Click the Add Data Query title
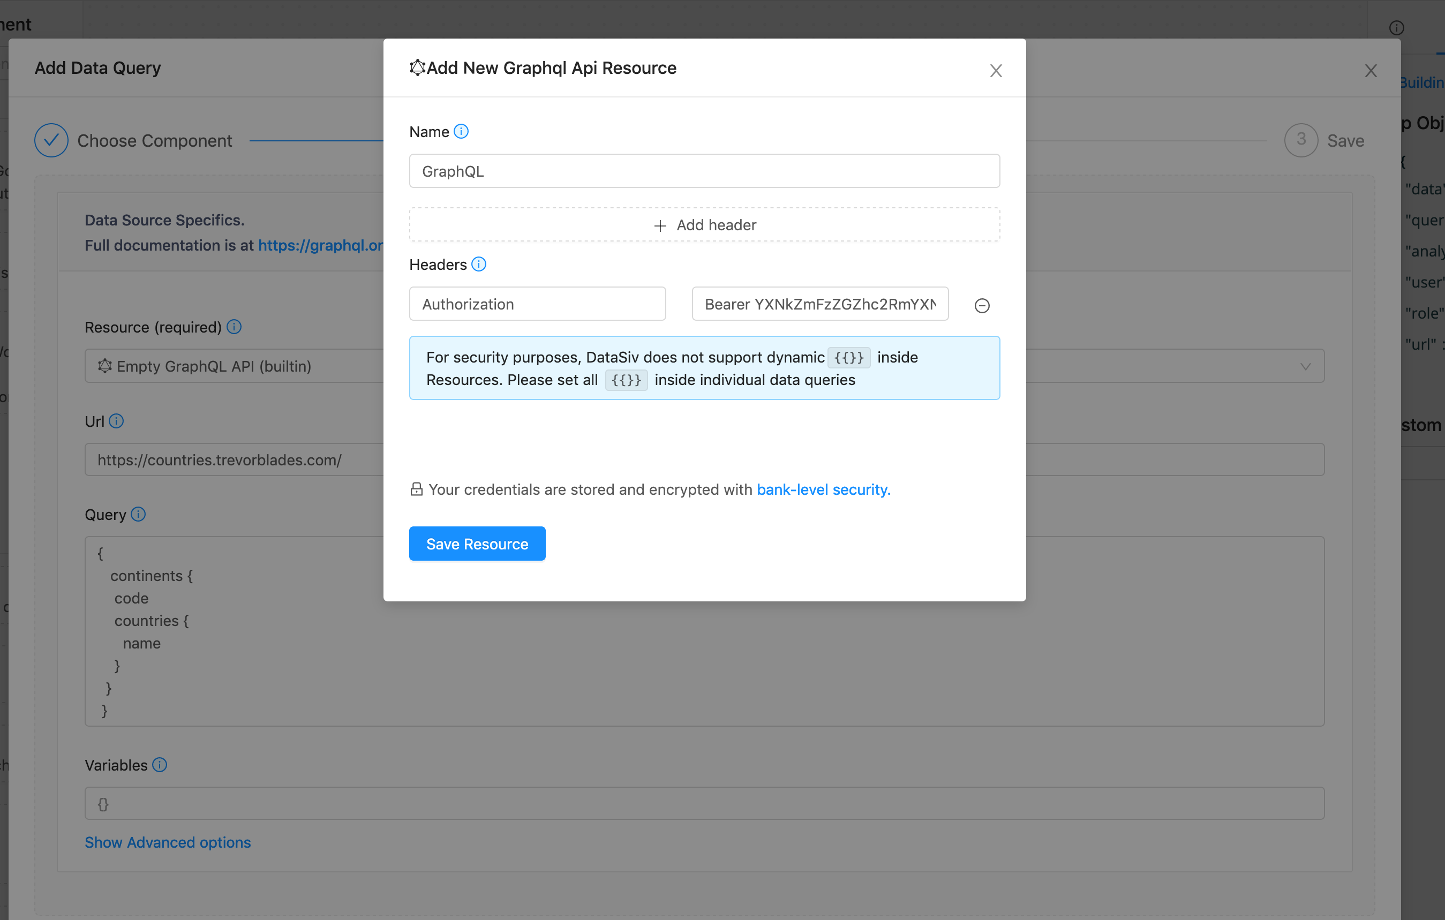Image resolution: width=1445 pixels, height=920 pixels. (x=98, y=68)
